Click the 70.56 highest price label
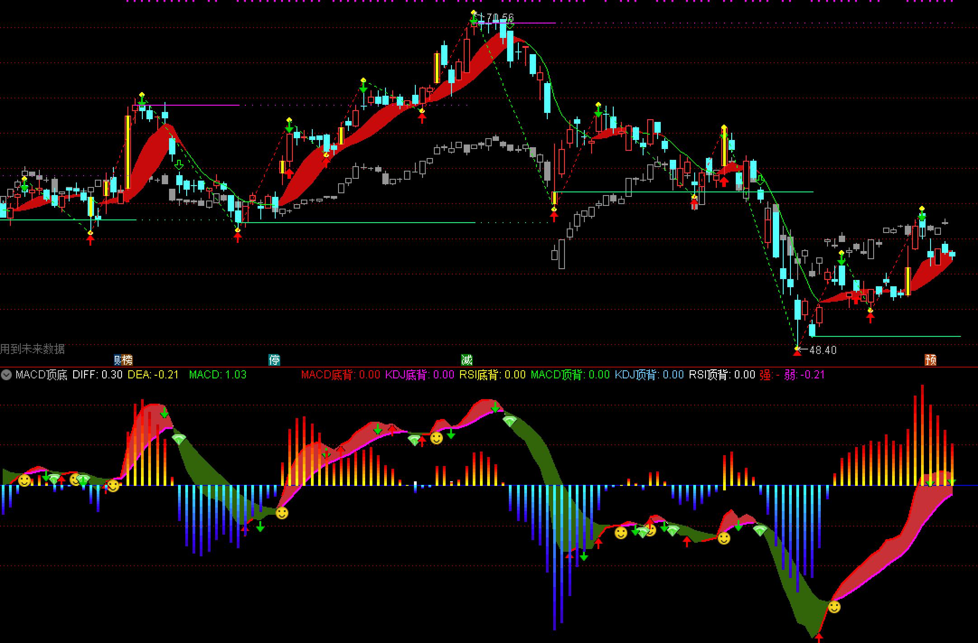978x643 pixels. [500, 18]
